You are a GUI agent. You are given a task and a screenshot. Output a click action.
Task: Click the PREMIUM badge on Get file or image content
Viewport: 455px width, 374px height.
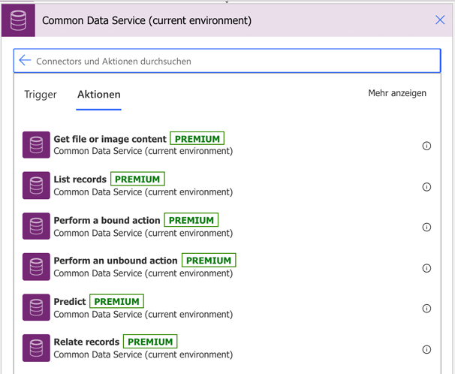197,139
